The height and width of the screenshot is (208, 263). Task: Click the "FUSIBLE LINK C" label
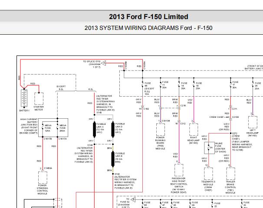coord(101,128)
